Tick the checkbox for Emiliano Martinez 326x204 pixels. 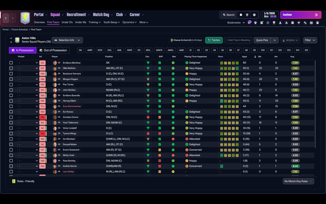(x=11, y=63)
